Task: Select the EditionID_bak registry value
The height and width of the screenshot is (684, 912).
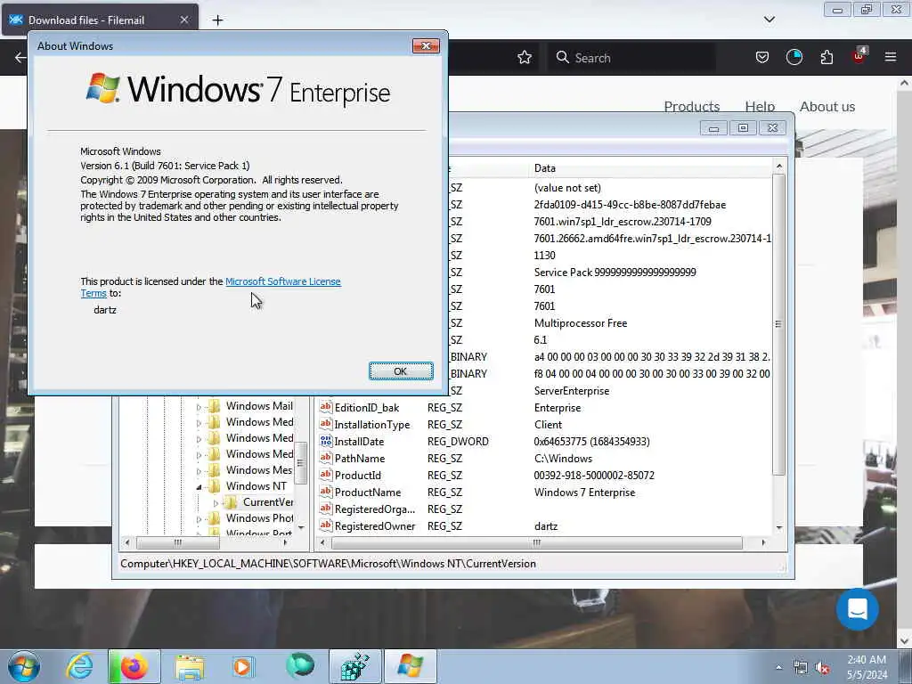Action: [367, 408]
